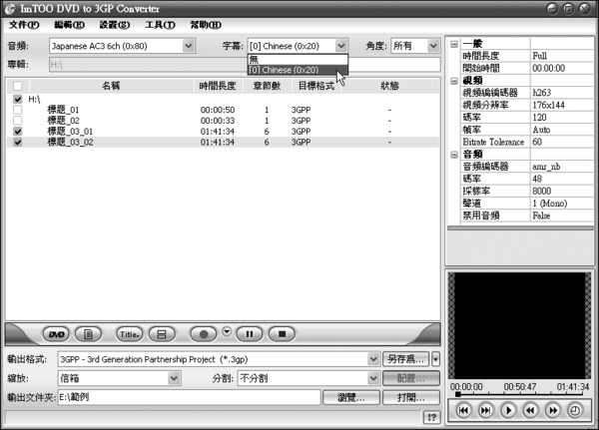
Task: Click the fast-forward preview button
Action: pyautogui.click(x=553, y=410)
